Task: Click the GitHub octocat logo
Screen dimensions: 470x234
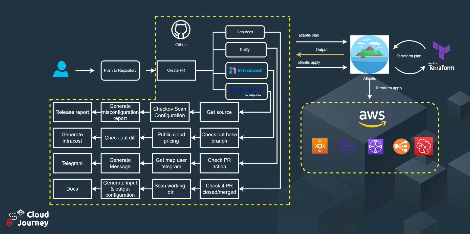Action: coord(181,30)
